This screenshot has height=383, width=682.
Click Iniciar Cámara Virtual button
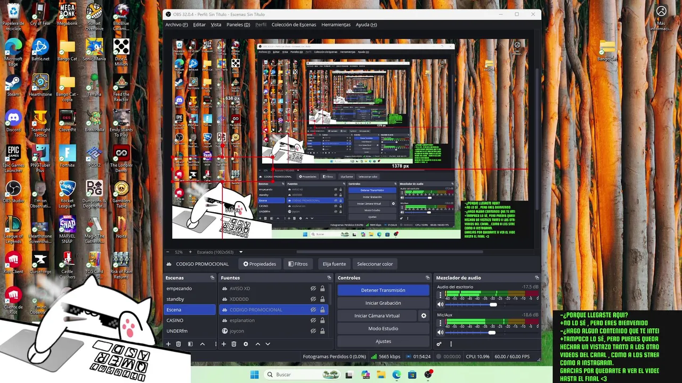tap(377, 315)
